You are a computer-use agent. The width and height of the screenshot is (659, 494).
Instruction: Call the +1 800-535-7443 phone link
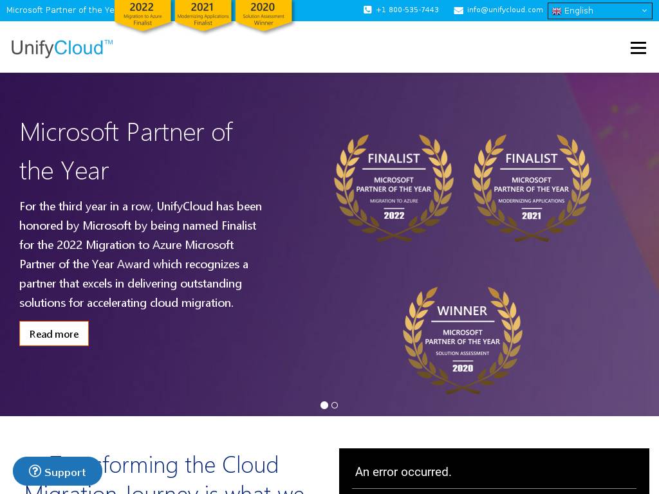click(x=407, y=10)
